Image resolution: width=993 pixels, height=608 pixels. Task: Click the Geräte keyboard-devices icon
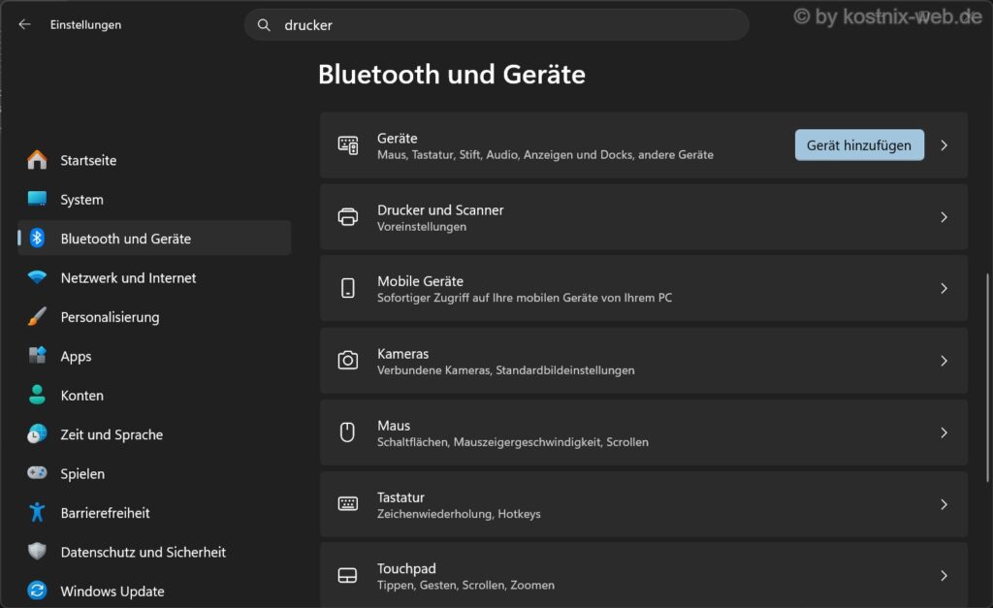(x=348, y=145)
